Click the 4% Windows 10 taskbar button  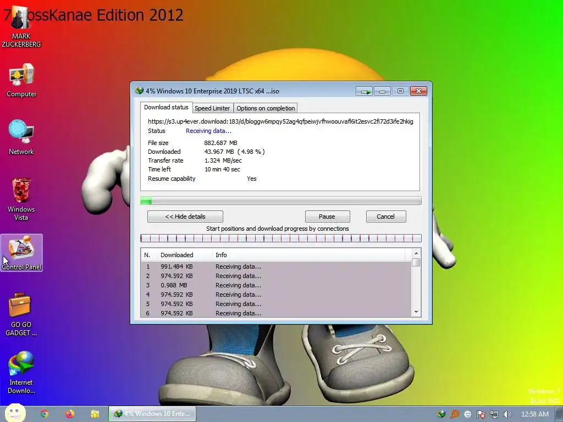pyautogui.click(x=152, y=414)
